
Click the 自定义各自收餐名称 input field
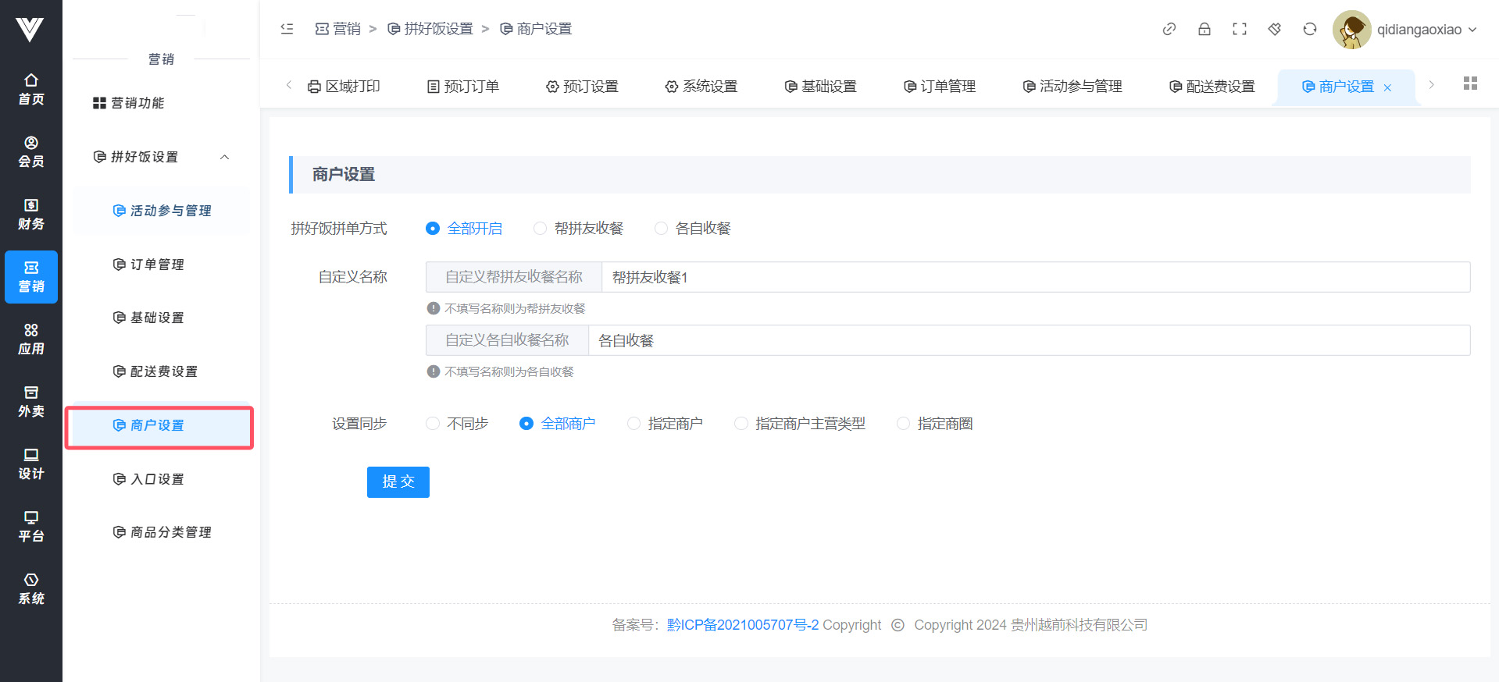[x=1028, y=341]
